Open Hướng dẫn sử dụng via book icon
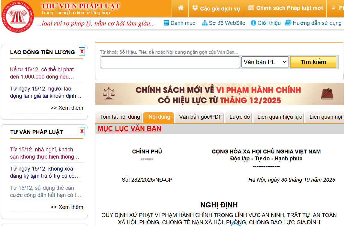344x226 pixels. pos(288,22)
